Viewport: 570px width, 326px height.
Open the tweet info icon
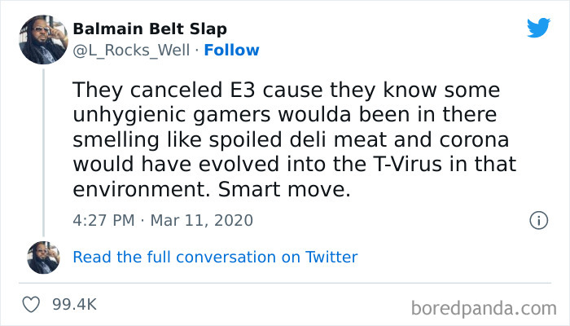(537, 220)
